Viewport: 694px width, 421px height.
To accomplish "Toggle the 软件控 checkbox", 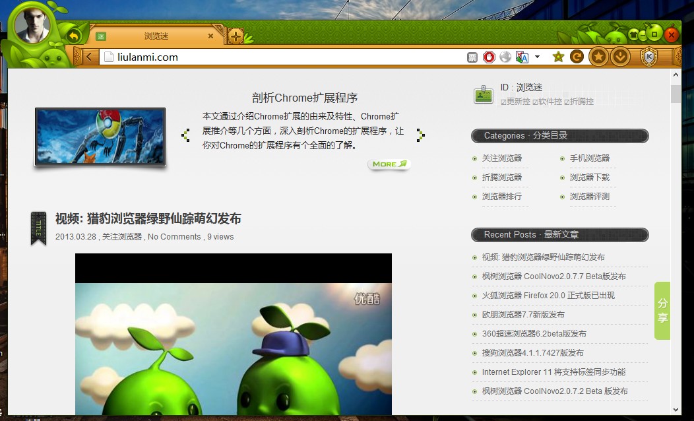I will tap(535, 102).
